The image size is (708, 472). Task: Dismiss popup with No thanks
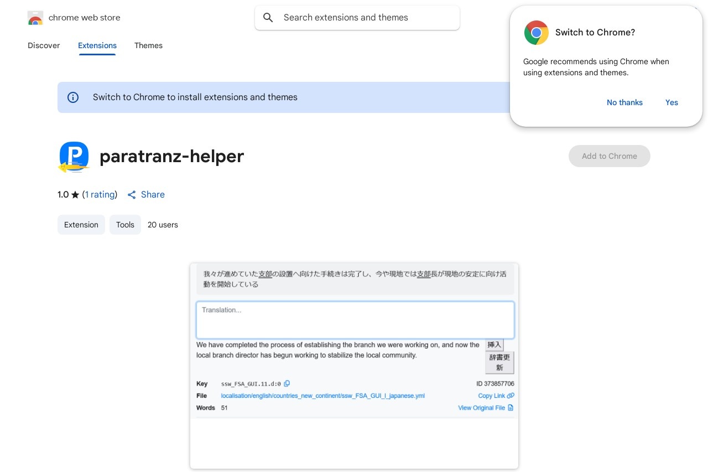(x=624, y=102)
